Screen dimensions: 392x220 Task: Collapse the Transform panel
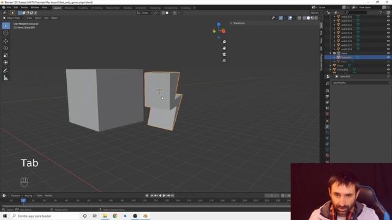[232, 23]
